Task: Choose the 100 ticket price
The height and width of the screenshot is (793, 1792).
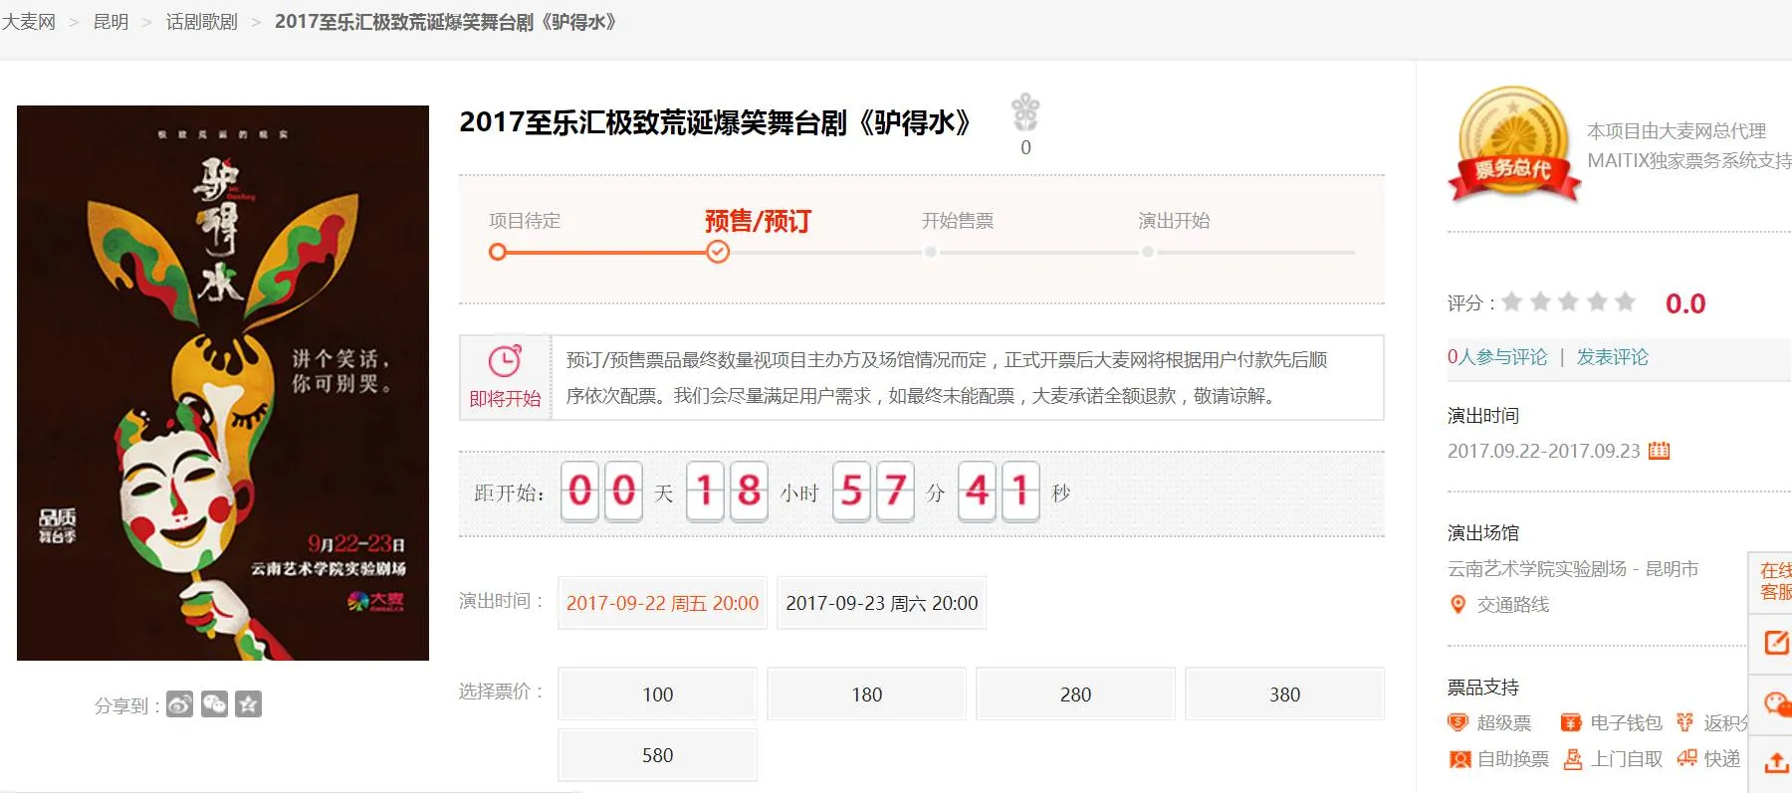Action: pos(657,694)
